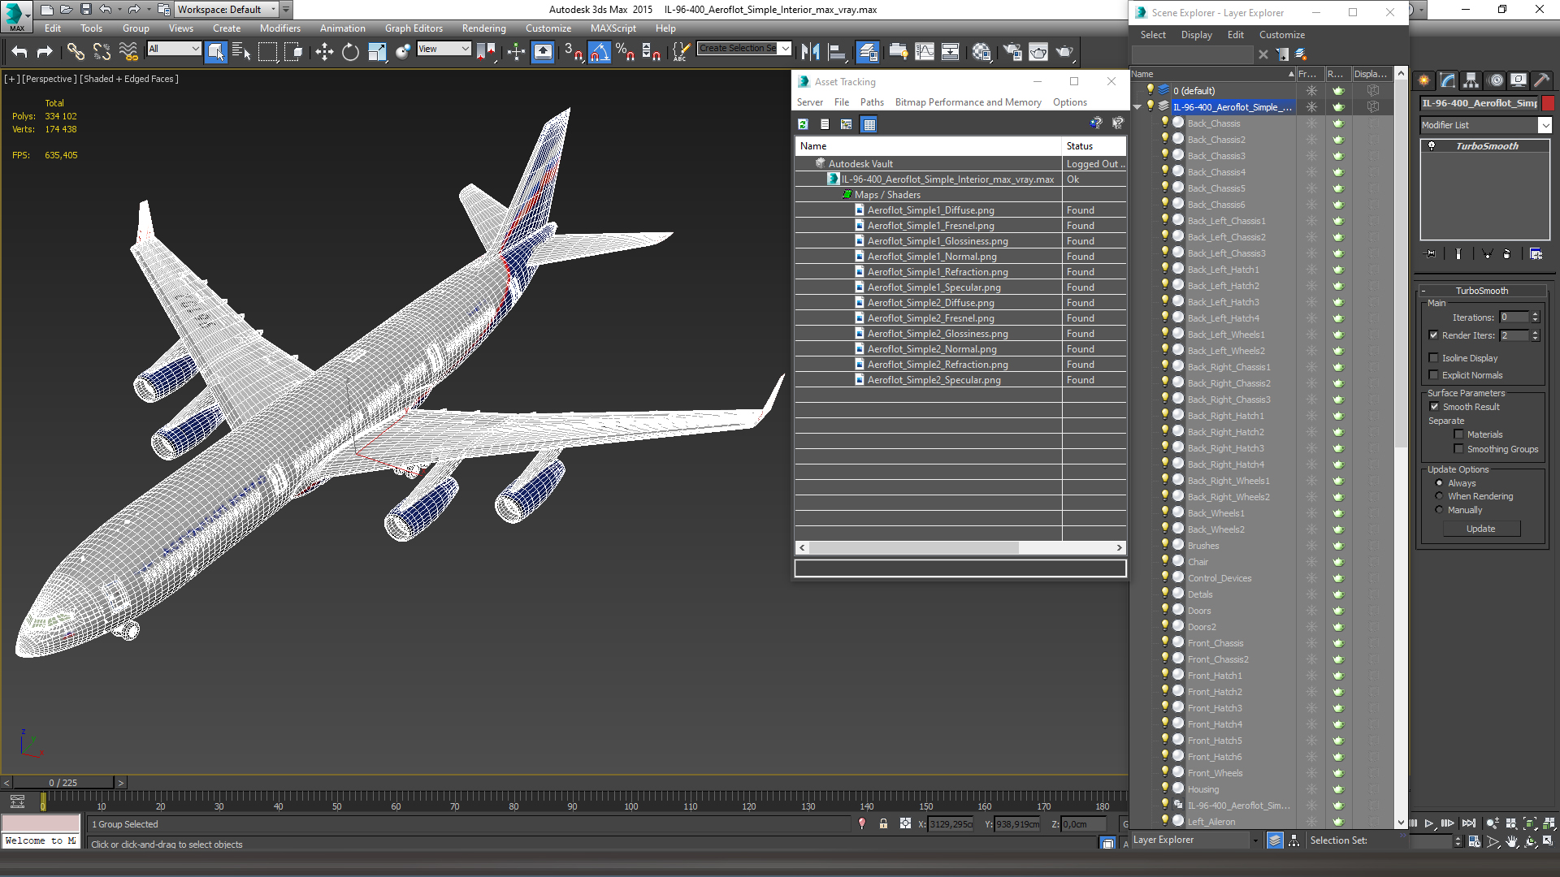Open the Rendering menu

483,28
